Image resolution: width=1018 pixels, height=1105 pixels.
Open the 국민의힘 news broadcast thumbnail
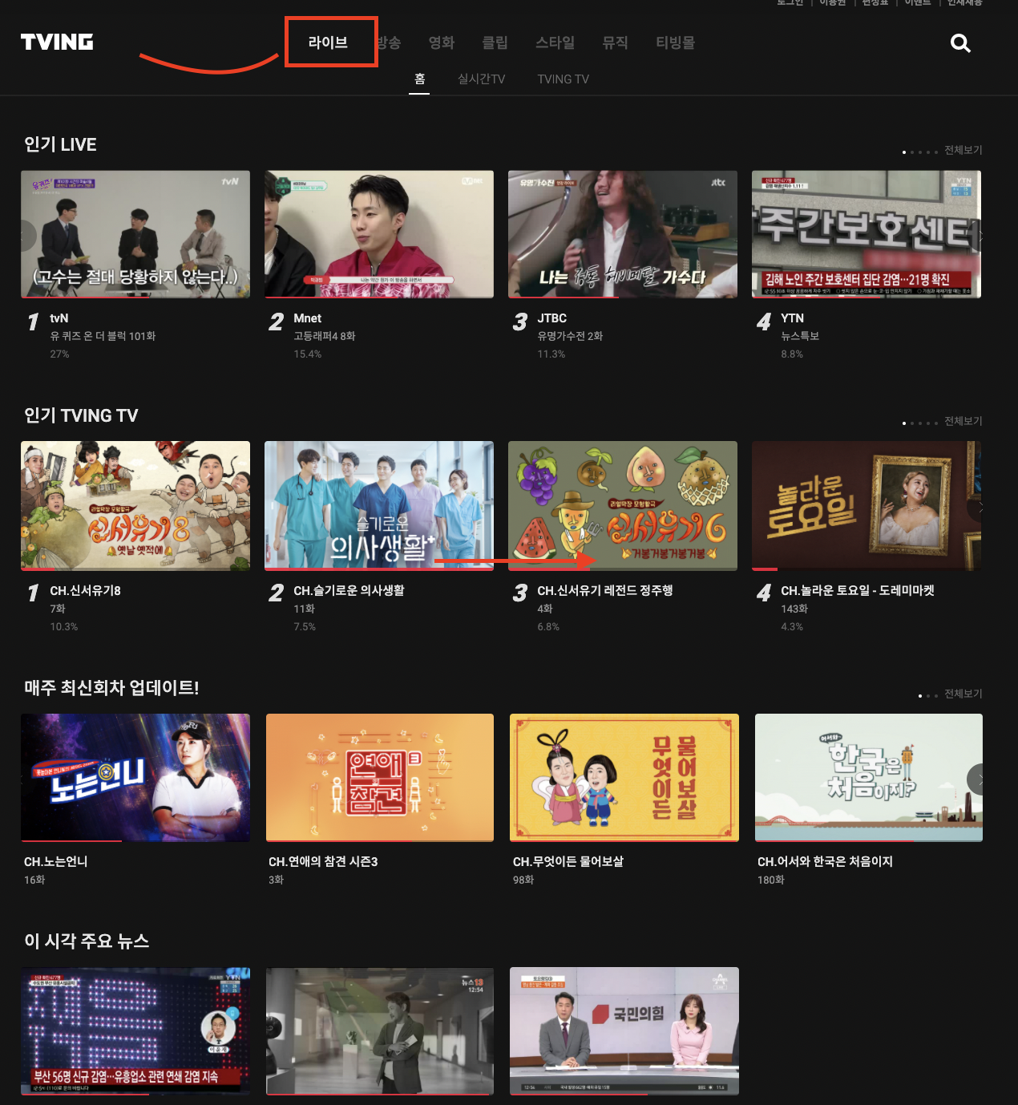point(624,1031)
